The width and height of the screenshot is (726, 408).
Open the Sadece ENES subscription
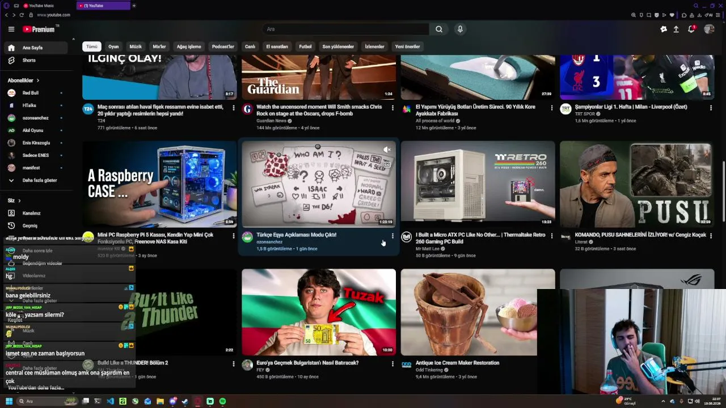[x=37, y=155]
